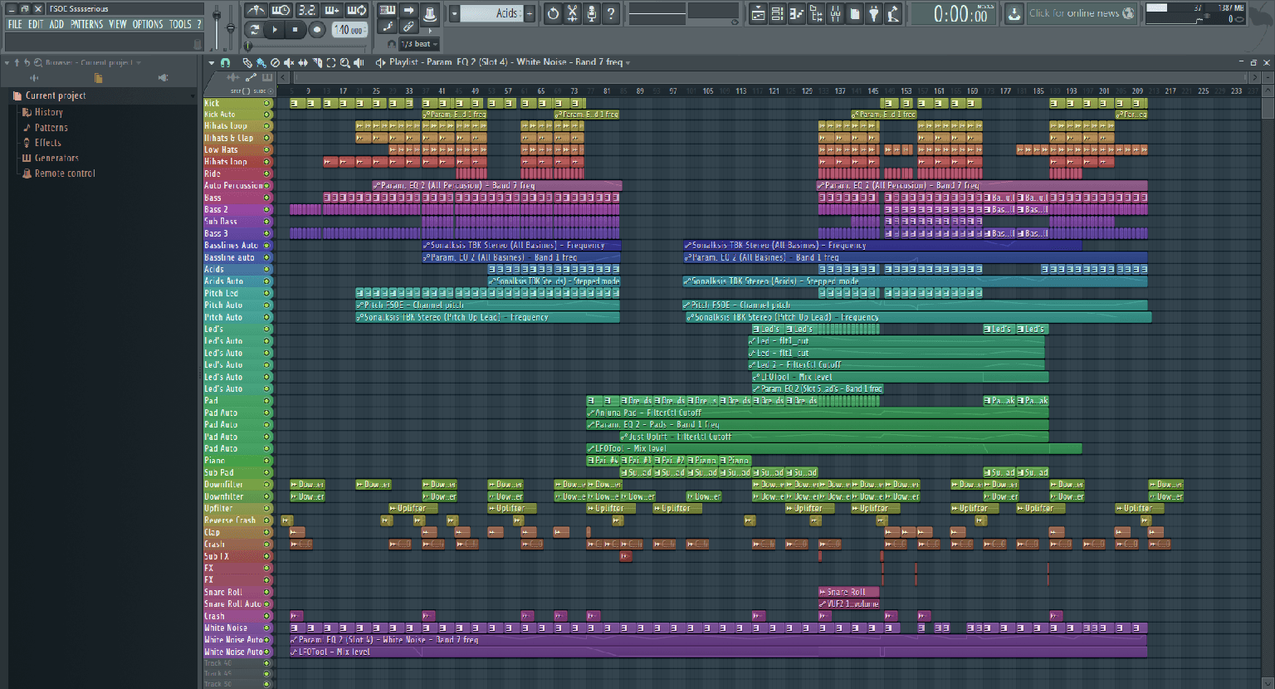Viewport: 1275px width, 689px height.
Task: Select Generators in the browser tree
Action: pos(56,158)
